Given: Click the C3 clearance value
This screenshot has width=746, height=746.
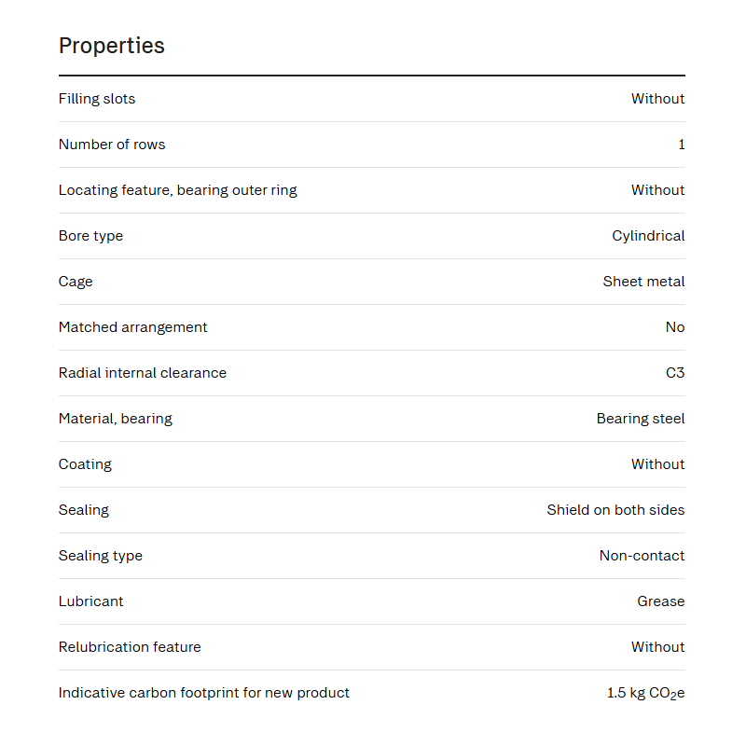Looking at the screenshot, I should pos(675,372).
